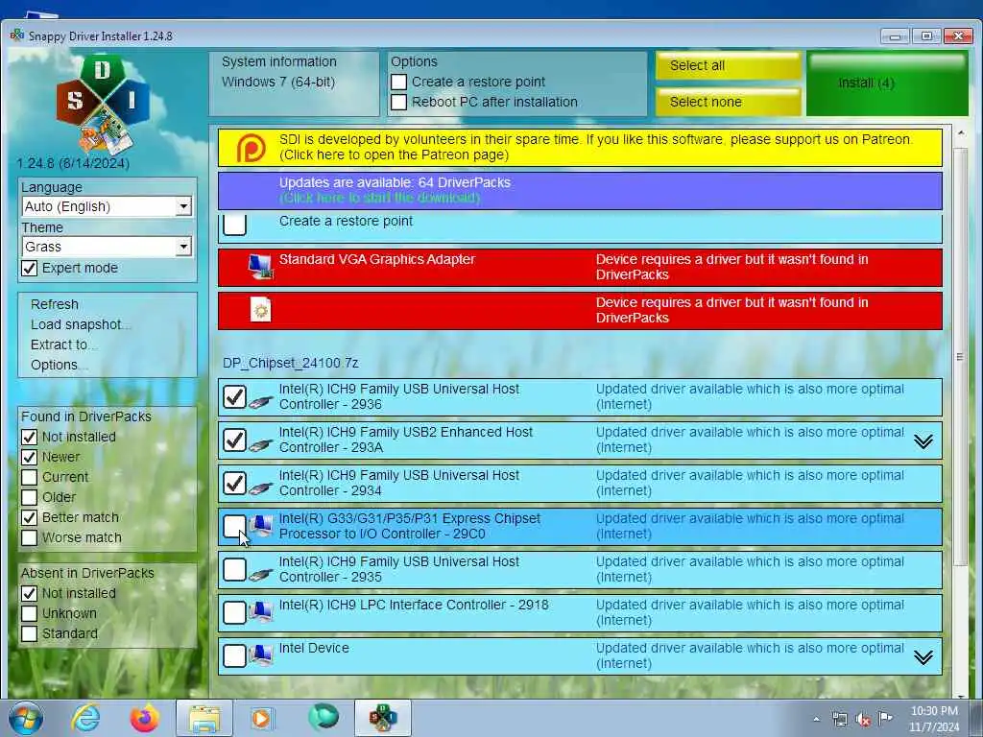Open the Patreon support banner
Viewport: 983px width, 737px height.
pos(580,148)
